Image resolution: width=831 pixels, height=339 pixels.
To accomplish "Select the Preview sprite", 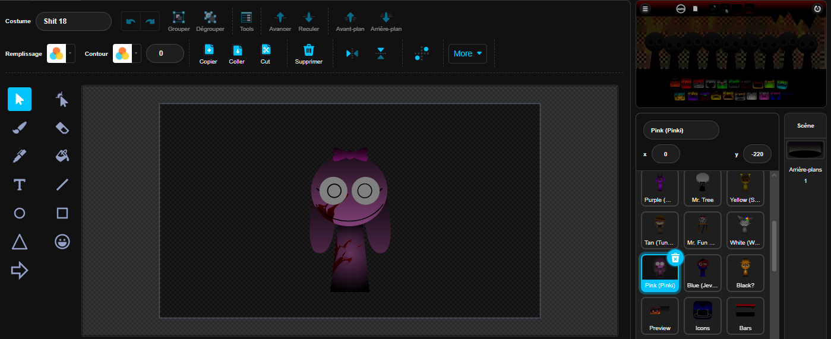I will [660, 316].
